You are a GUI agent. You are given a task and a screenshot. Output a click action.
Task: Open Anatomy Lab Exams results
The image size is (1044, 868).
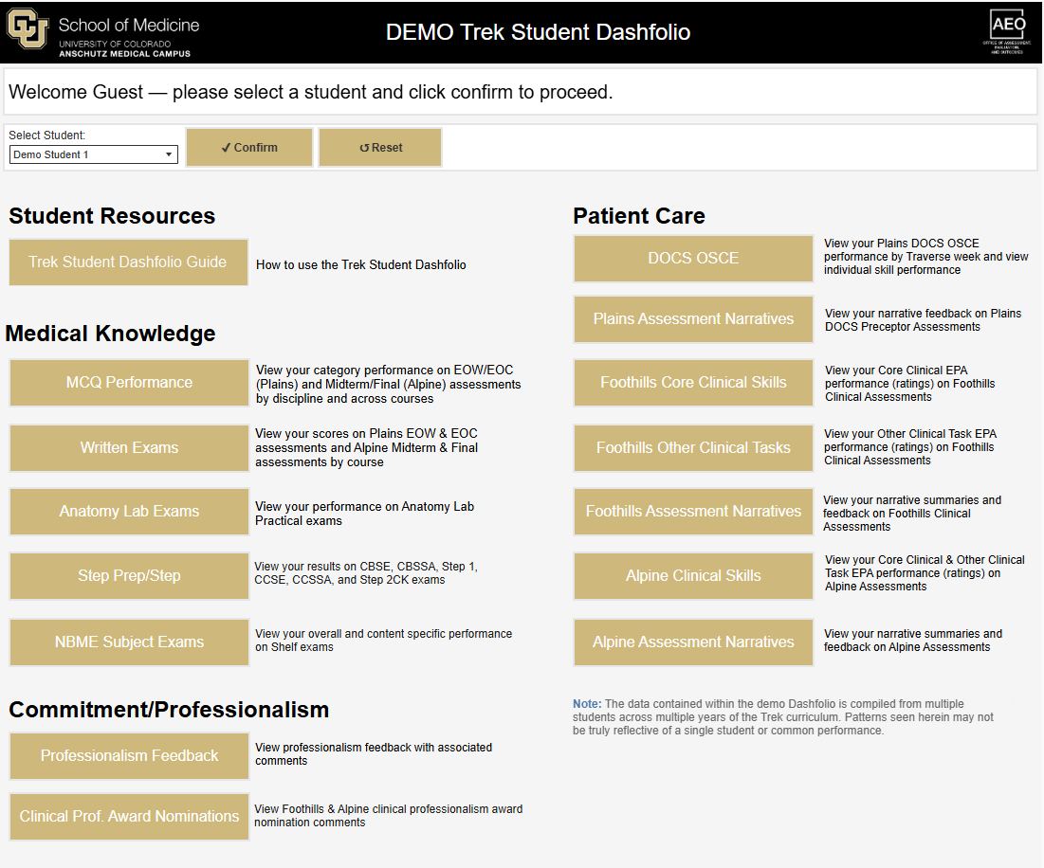129,512
